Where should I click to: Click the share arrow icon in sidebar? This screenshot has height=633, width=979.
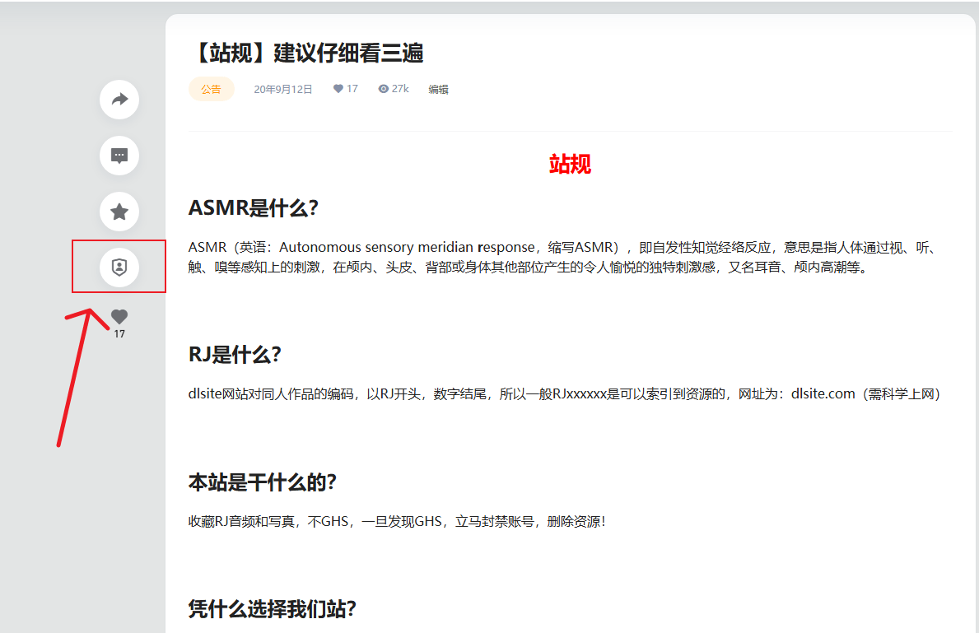[119, 100]
